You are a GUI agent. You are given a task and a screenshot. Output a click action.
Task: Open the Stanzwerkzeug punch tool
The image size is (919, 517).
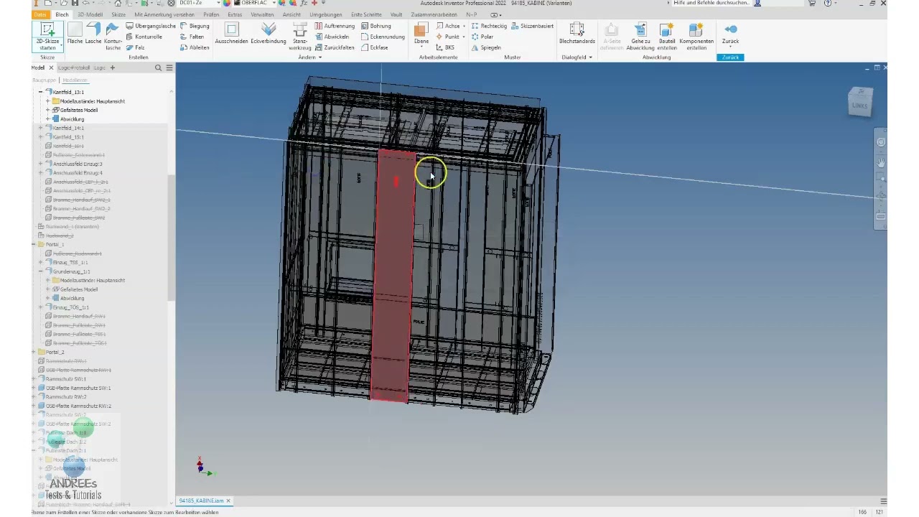[300, 36]
